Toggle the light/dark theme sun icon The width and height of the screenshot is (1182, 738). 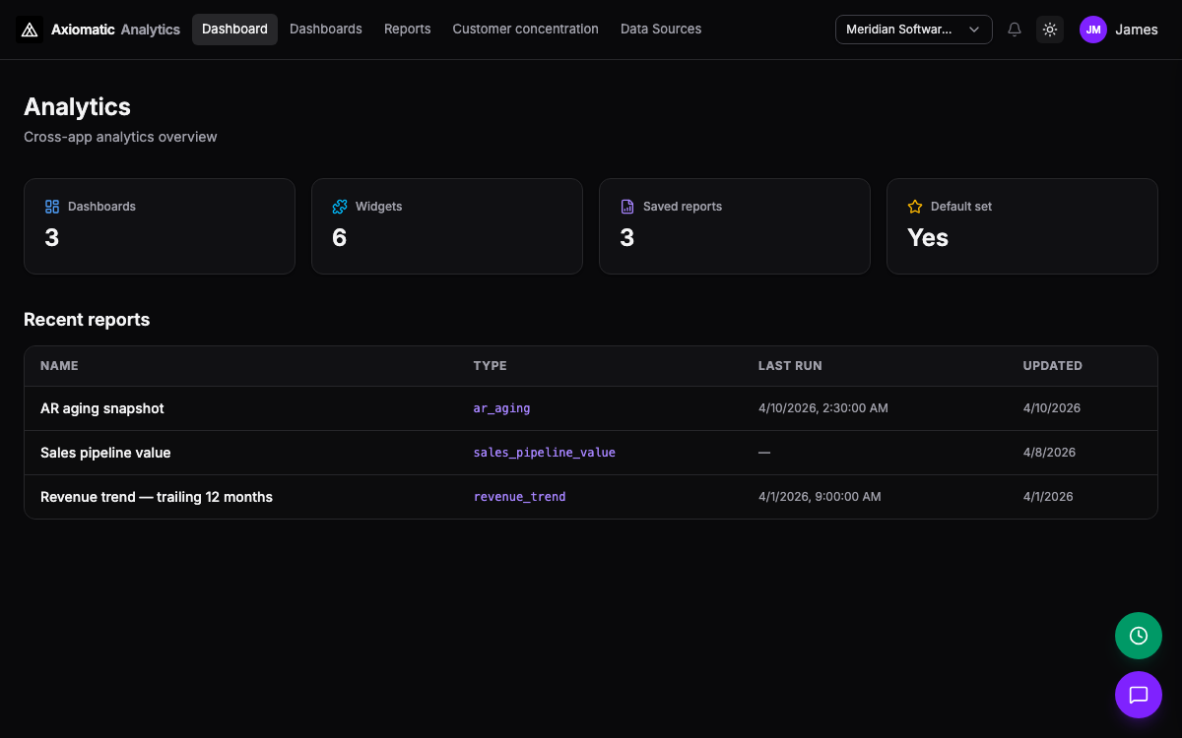[x=1050, y=30]
